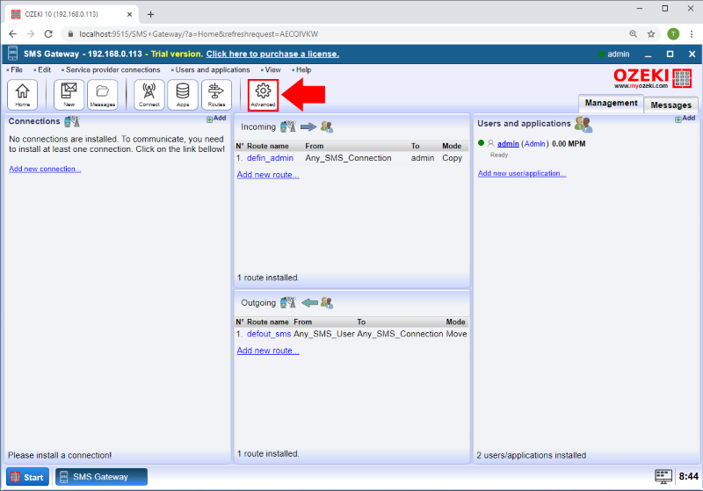Click 'Any_SMS_Connection' cell in Incoming table
The image size is (703, 491).
348,158
